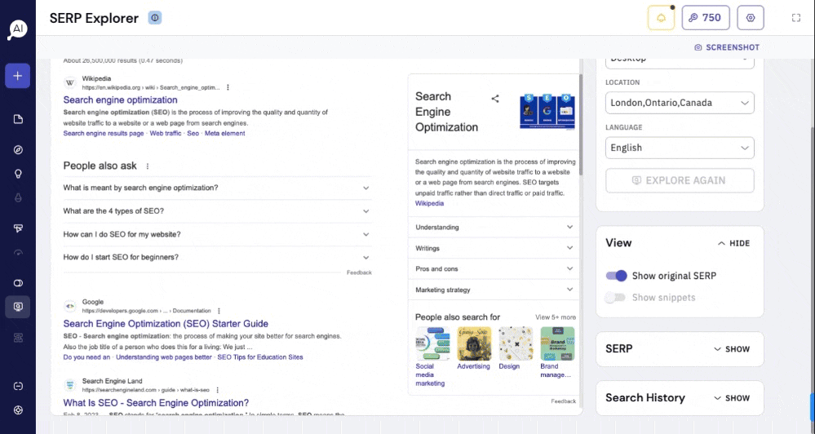Screen dimensions: 815x434
Task: Click the plus create button in sidebar
Action: click(18, 76)
